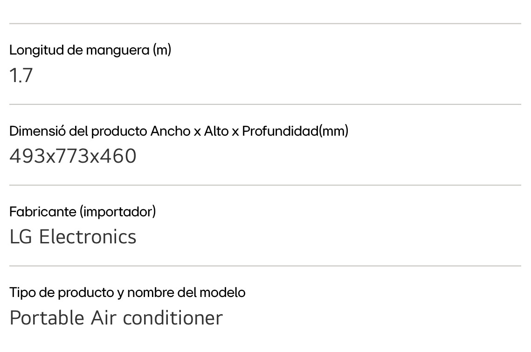Viewport: 531px width, 352px height.
Task: Click the divider line above "Tipo de producto"
Action: (x=265, y=266)
